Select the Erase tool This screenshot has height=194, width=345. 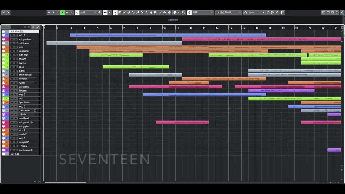129,12
